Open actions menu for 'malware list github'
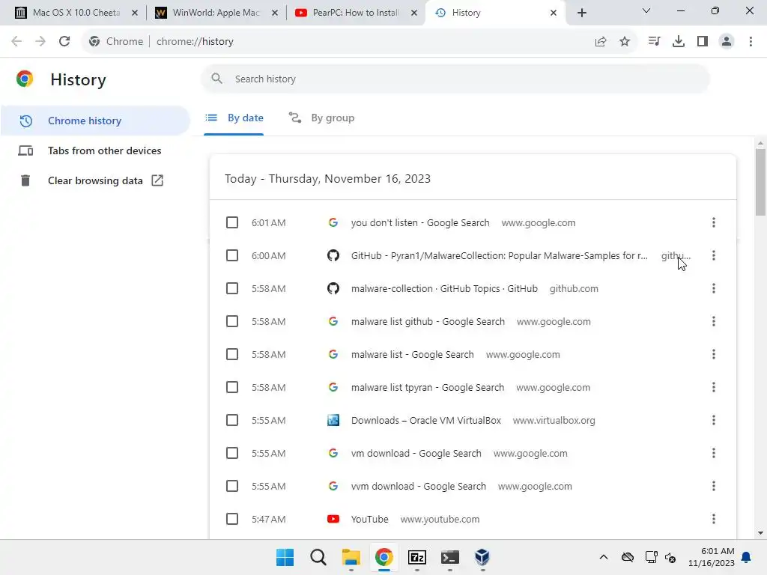The image size is (767, 575). coord(714,321)
